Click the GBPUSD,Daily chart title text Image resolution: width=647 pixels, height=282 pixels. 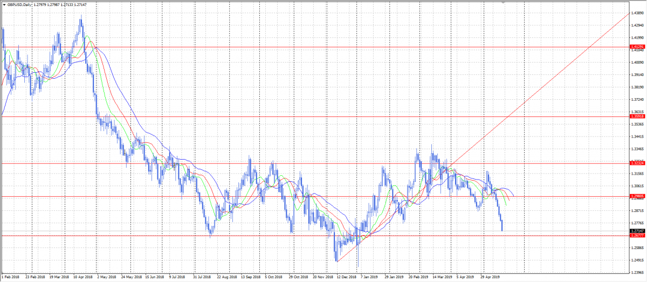[18, 4]
